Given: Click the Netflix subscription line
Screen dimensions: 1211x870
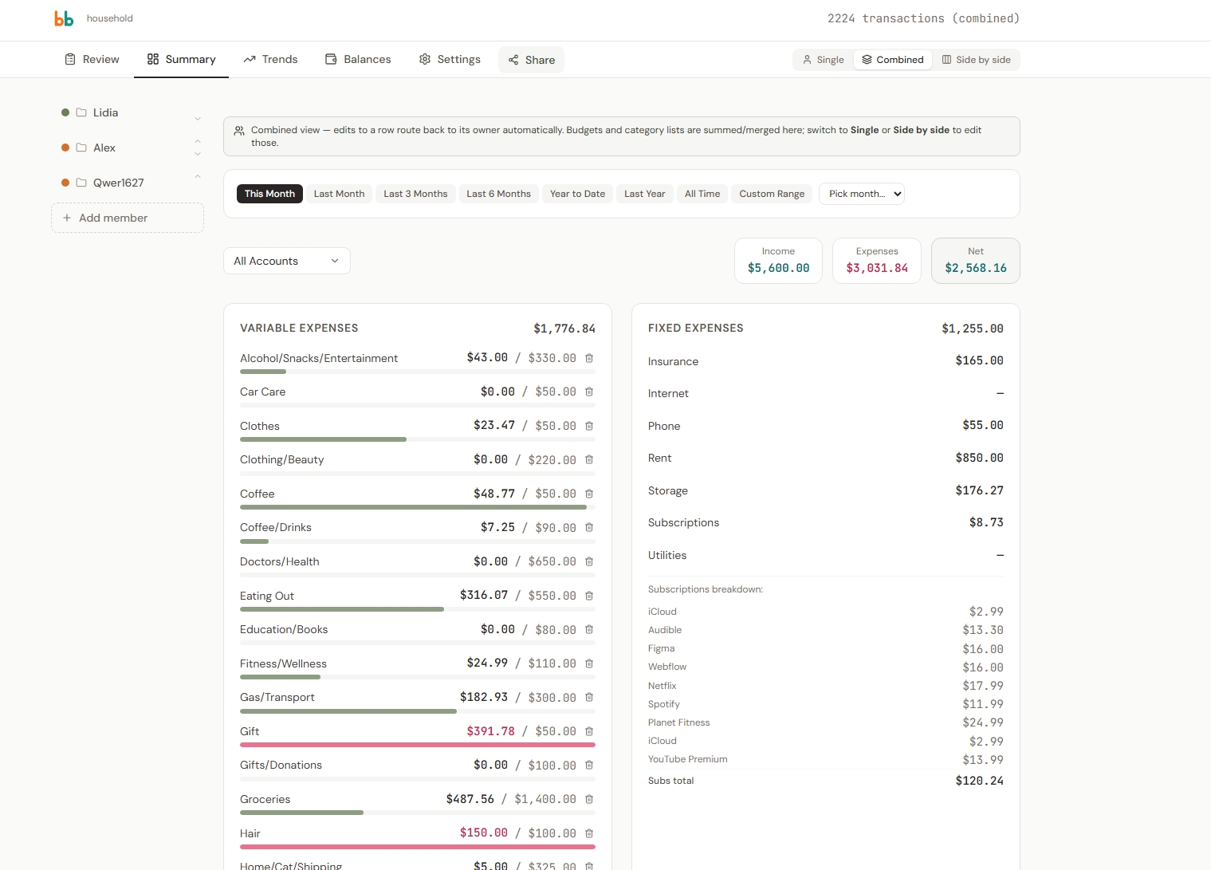Looking at the screenshot, I should 826,686.
